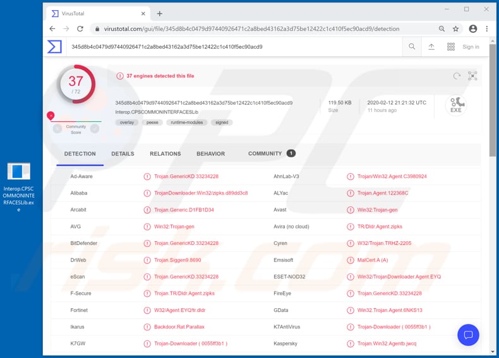Click the Win32.Trojan.Agent.6NKS13 GData result
The height and width of the screenshot is (358, 499).
coord(390,310)
